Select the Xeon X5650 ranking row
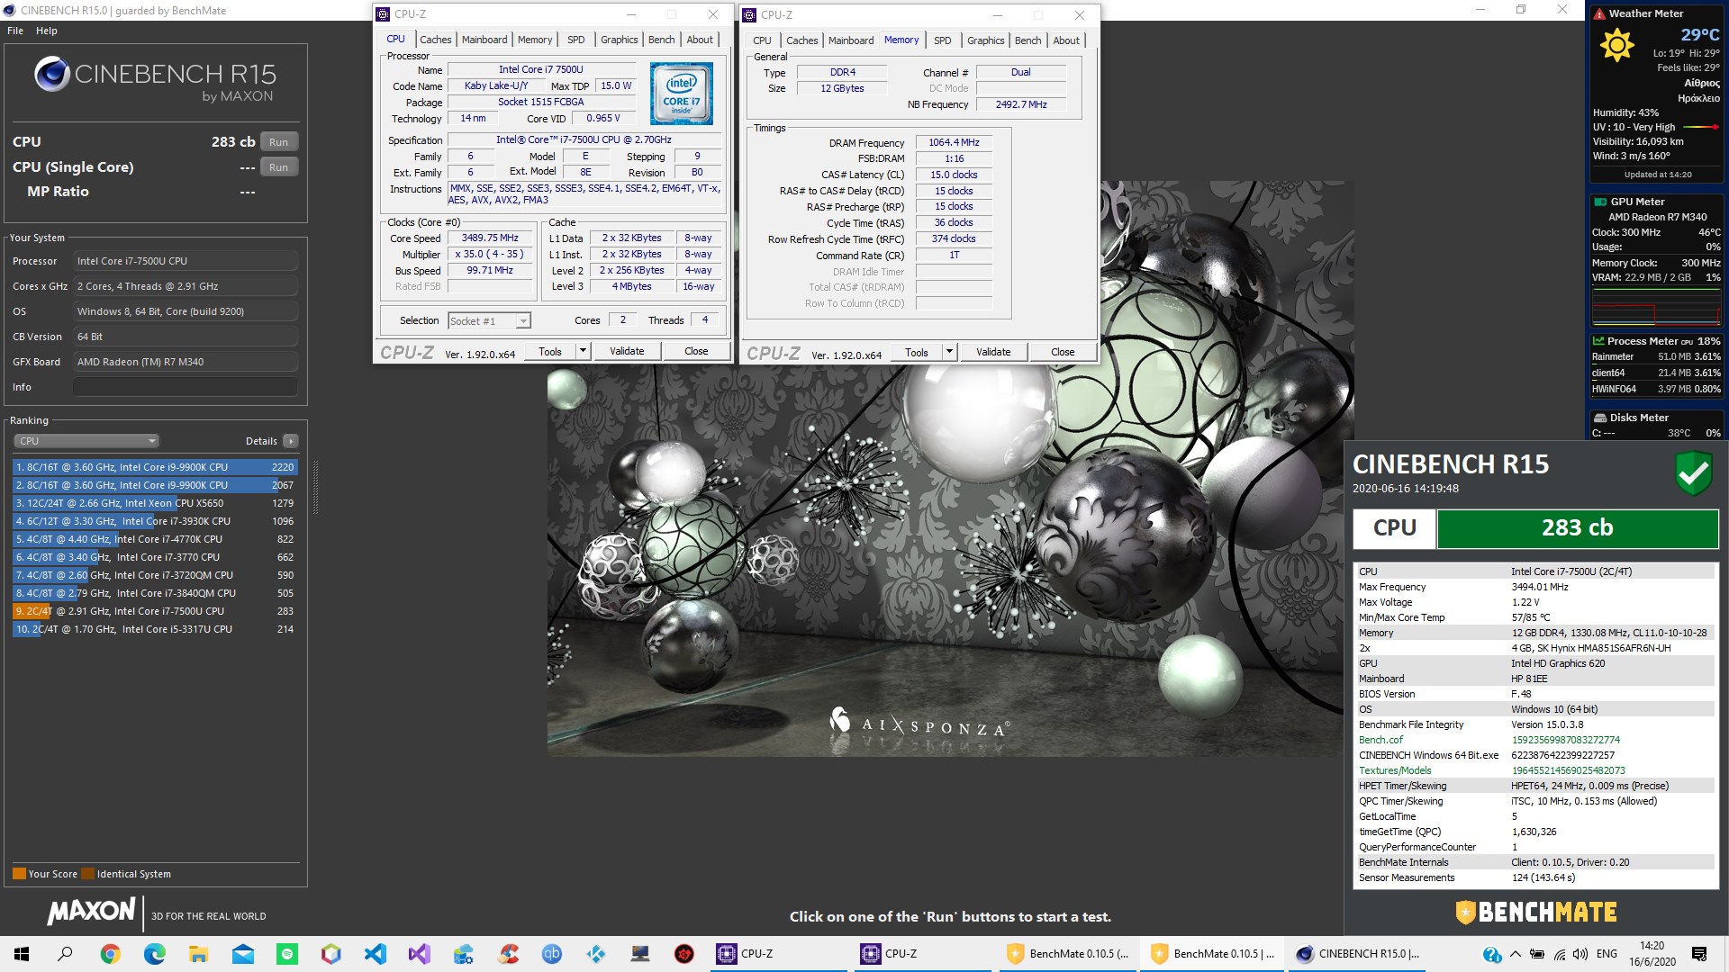Screen dimensions: 1729x972 pos(155,503)
